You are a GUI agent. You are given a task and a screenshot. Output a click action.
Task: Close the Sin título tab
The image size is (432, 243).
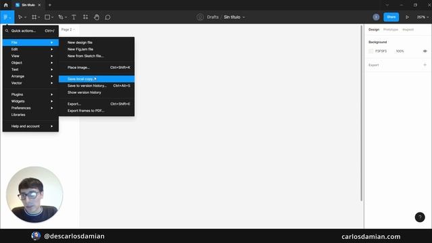coord(39,5)
